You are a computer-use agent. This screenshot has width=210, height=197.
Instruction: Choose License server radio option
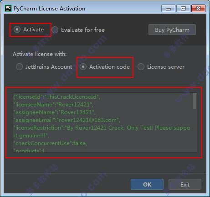point(141,67)
